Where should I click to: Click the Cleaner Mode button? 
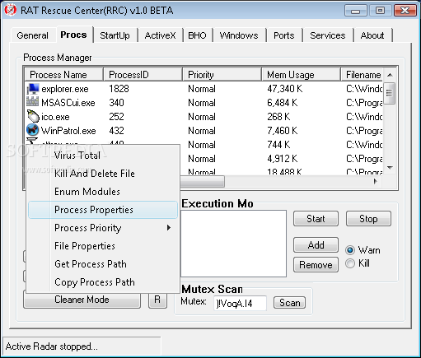click(x=82, y=300)
